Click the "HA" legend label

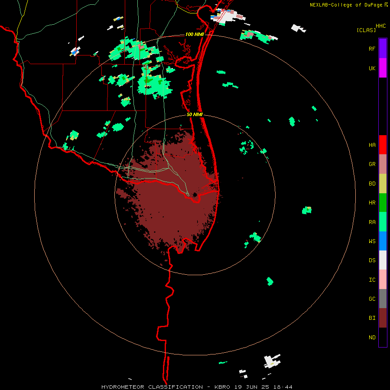[372, 145]
